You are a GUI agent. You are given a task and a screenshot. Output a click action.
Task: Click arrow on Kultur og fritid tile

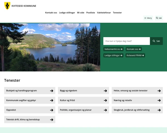pyautogui.click(x=105, y=100)
